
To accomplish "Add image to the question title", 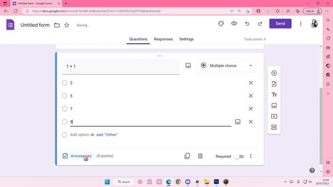I will coord(188,65).
